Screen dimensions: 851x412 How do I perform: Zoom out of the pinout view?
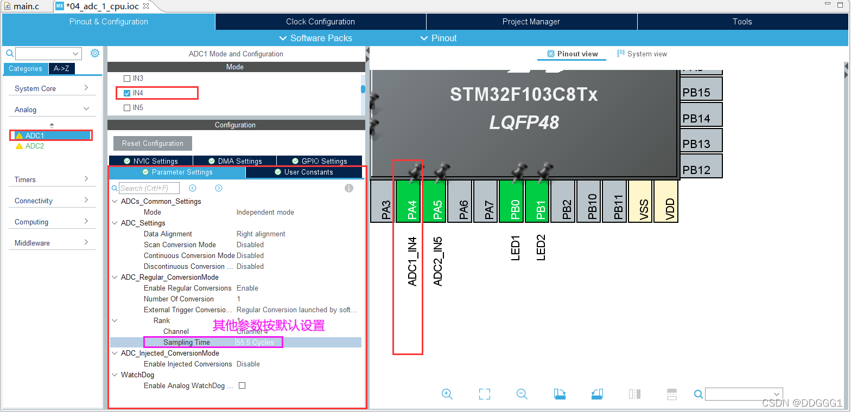[x=522, y=394]
